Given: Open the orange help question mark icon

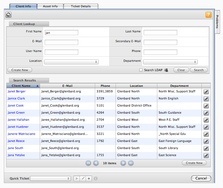Looking at the screenshot, I should coord(208,15).
